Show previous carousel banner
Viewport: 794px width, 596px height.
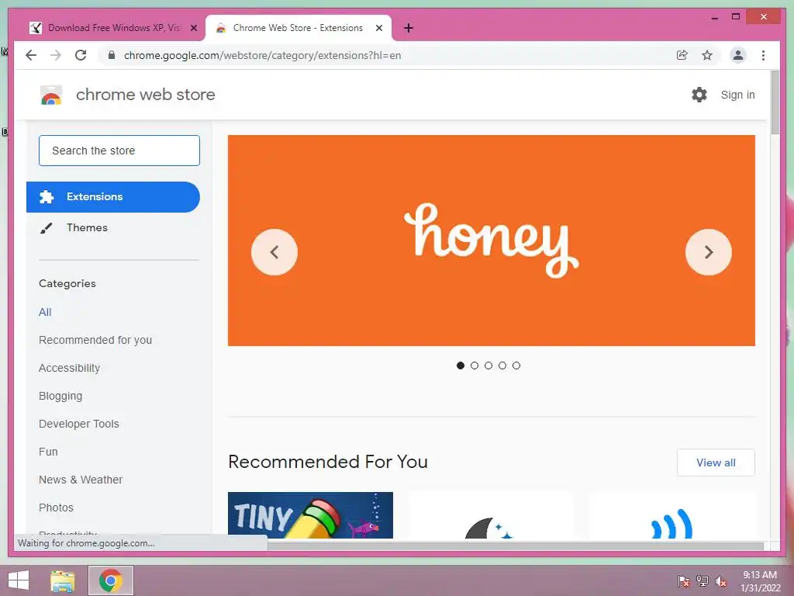pos(274,252)
